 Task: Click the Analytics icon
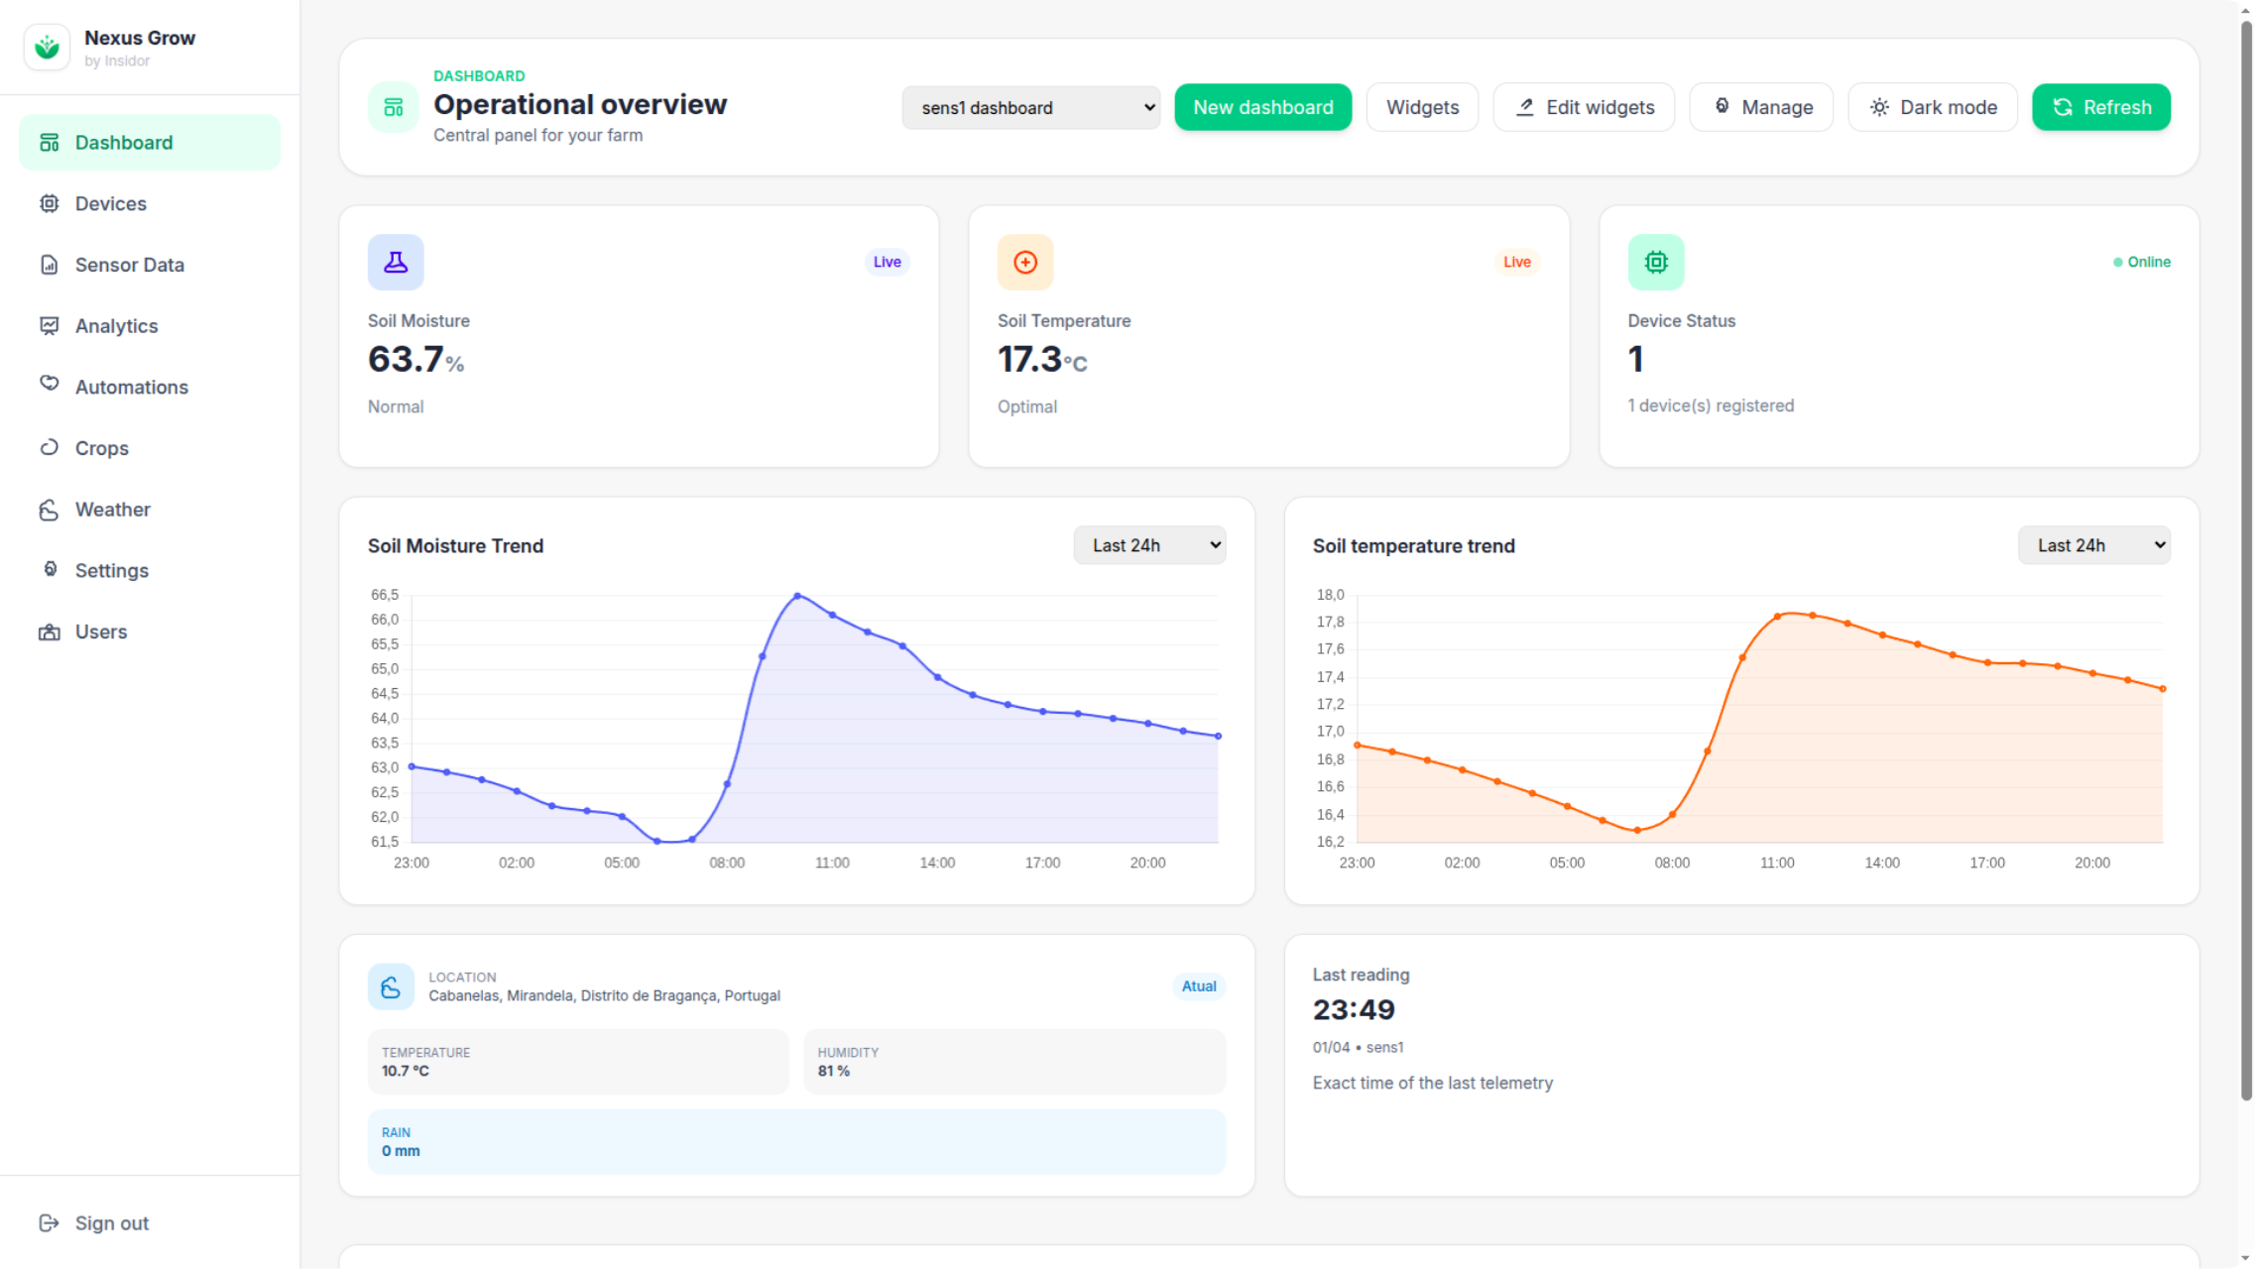click(50, 325)
